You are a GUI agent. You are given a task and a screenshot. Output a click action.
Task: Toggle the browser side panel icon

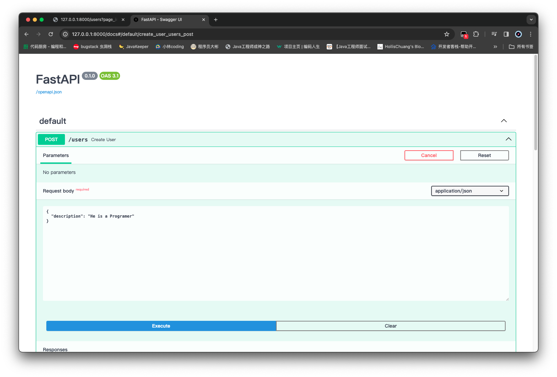click(506, 34)
